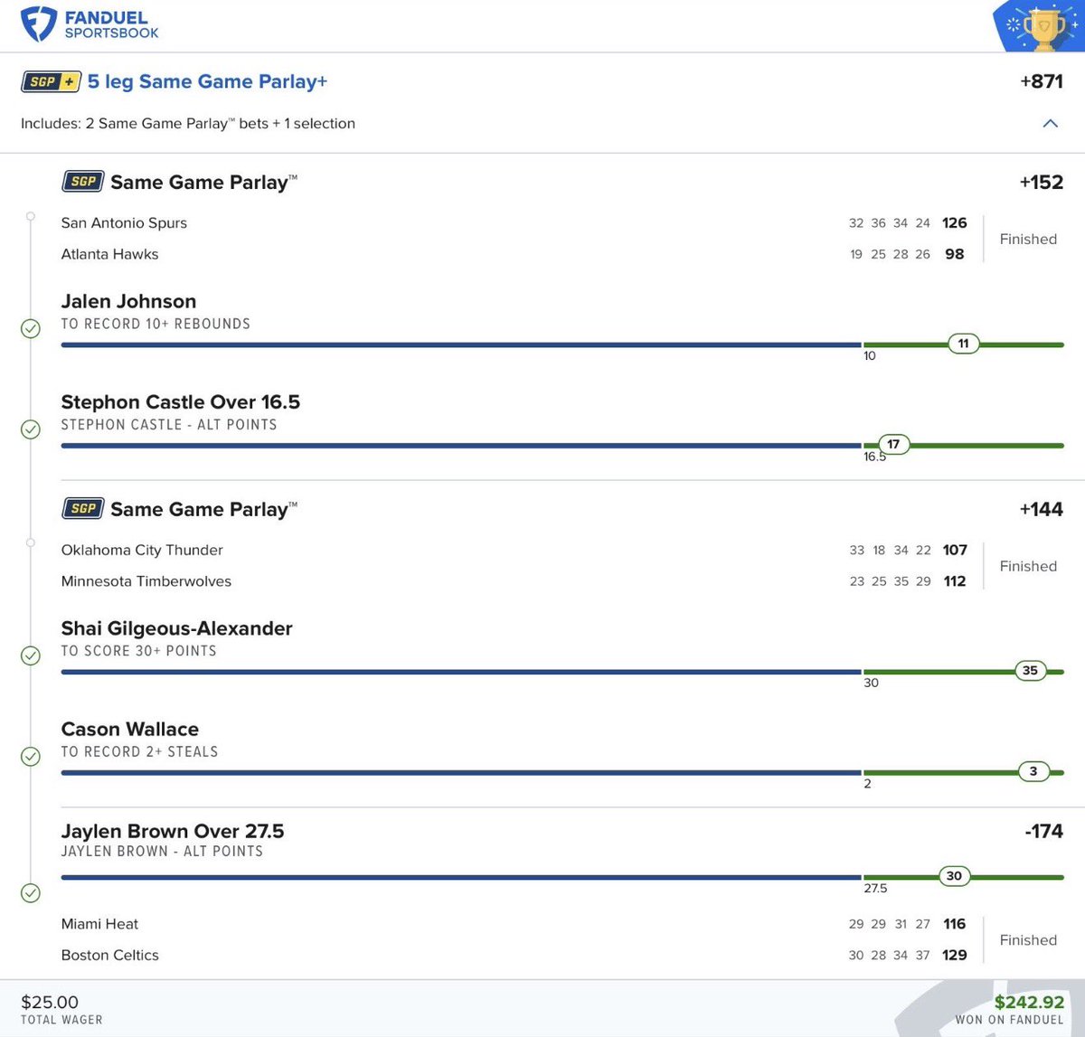Viewport: 1085px width, 1037px height.
Task: Tap the SGP badge for Spurs vs Hawks parlay
Action: pos(82,182)
